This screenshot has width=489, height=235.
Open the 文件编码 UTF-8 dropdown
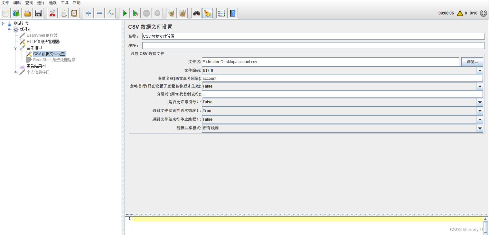coord(480,70)
